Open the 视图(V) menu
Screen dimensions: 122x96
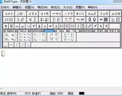coord(29,7)
